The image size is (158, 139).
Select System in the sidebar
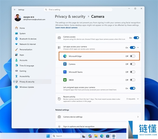pyautogui.click(x=32, y=33)
